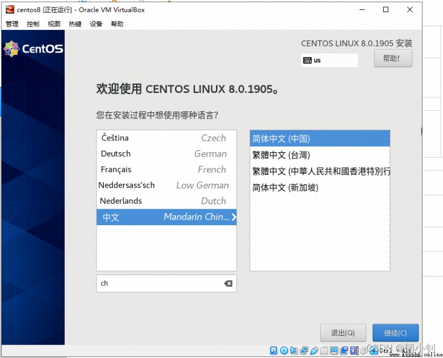Click the keyboard capture host-key icon
The height and width of the screenshot is (358, 443).
pos(374,350)
